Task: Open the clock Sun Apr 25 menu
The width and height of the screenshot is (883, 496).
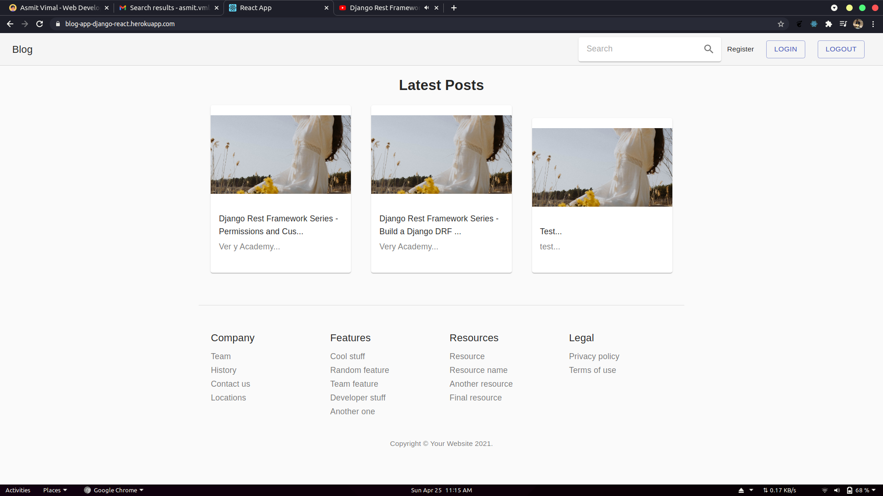Action: pyautogui.click(x=441, y=490)
